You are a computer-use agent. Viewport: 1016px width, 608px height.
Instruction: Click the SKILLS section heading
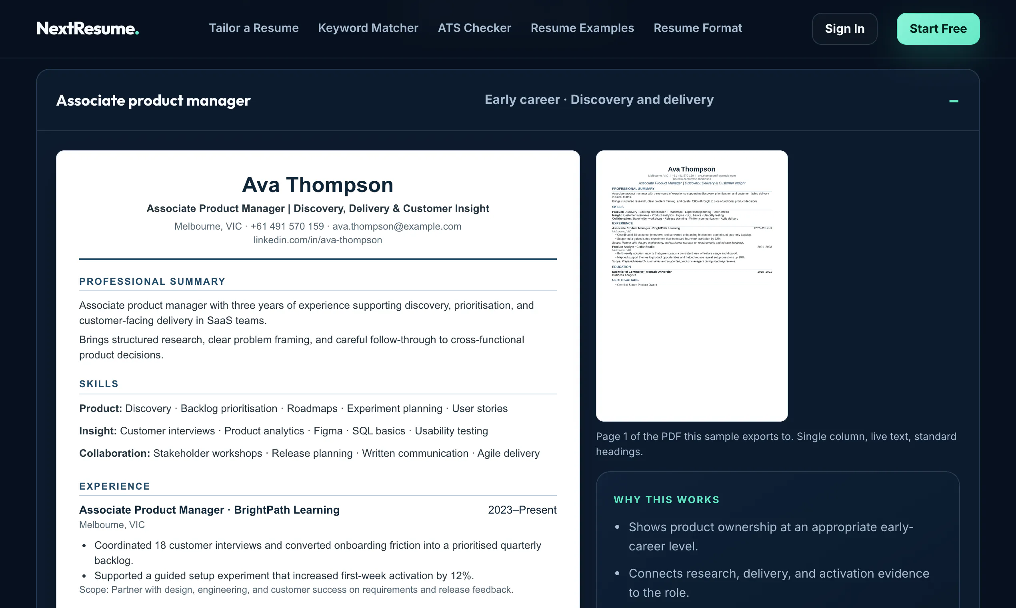click(99, 384)
